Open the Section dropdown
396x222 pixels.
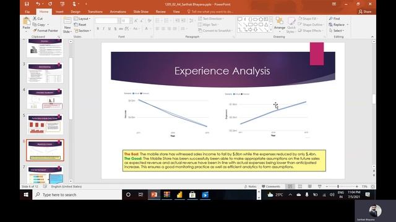click(82, 30)
